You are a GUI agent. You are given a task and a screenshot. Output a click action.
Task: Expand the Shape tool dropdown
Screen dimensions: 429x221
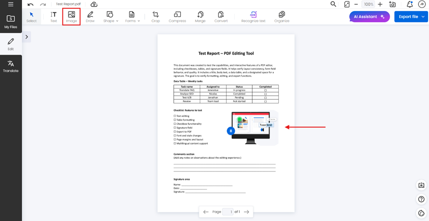111,17
